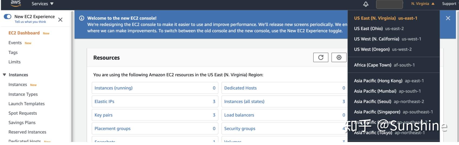The width and height of the screenshot is (459, 145).
Task: Click the Key pairs resource link
Action: [x=104, y=115]
